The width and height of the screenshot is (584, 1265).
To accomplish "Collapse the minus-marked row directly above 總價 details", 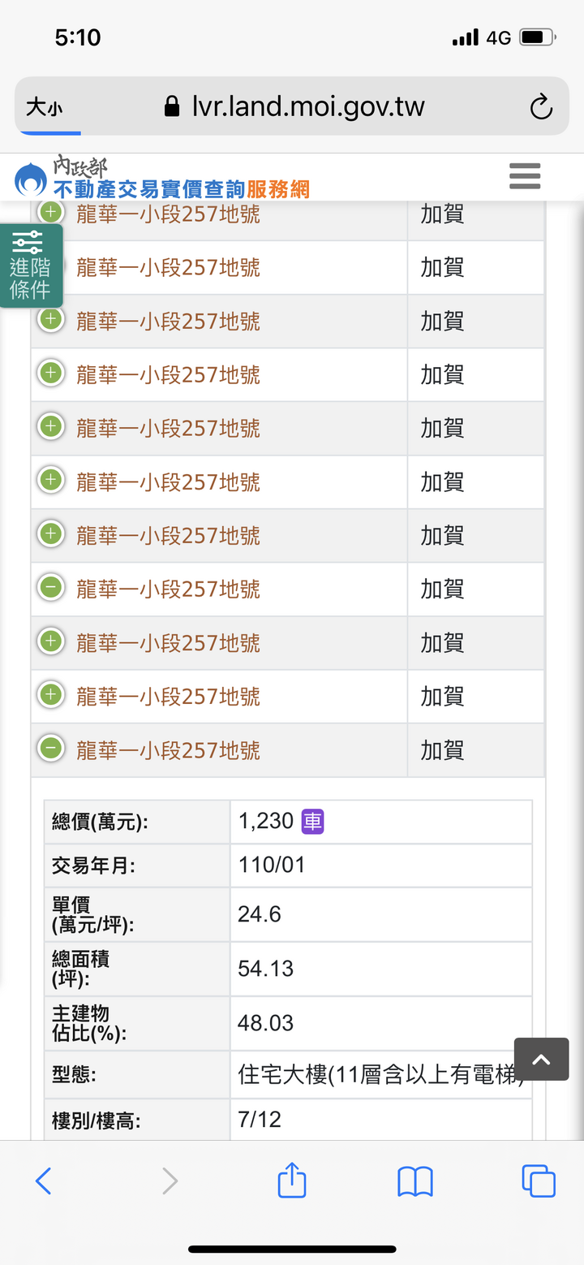I will coord(50,748).
